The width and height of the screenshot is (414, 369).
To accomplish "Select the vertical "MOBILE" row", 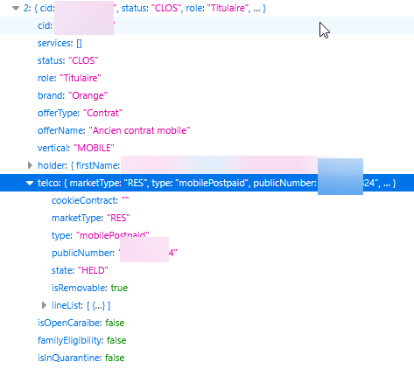I will (207, 148).
